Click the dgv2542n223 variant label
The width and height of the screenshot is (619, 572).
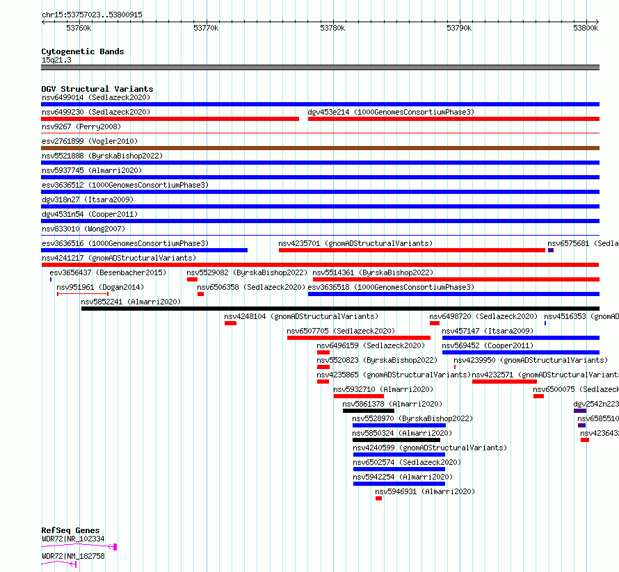point(596,404)
